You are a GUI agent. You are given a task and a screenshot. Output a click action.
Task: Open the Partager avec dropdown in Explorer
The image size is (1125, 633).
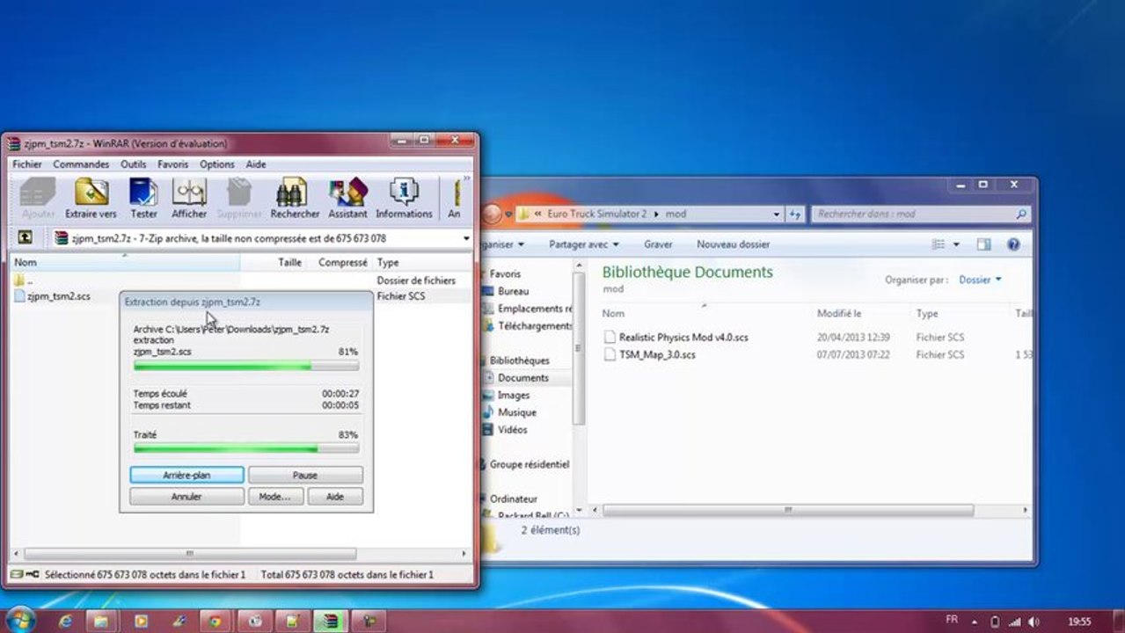click(x=584, y=244)
